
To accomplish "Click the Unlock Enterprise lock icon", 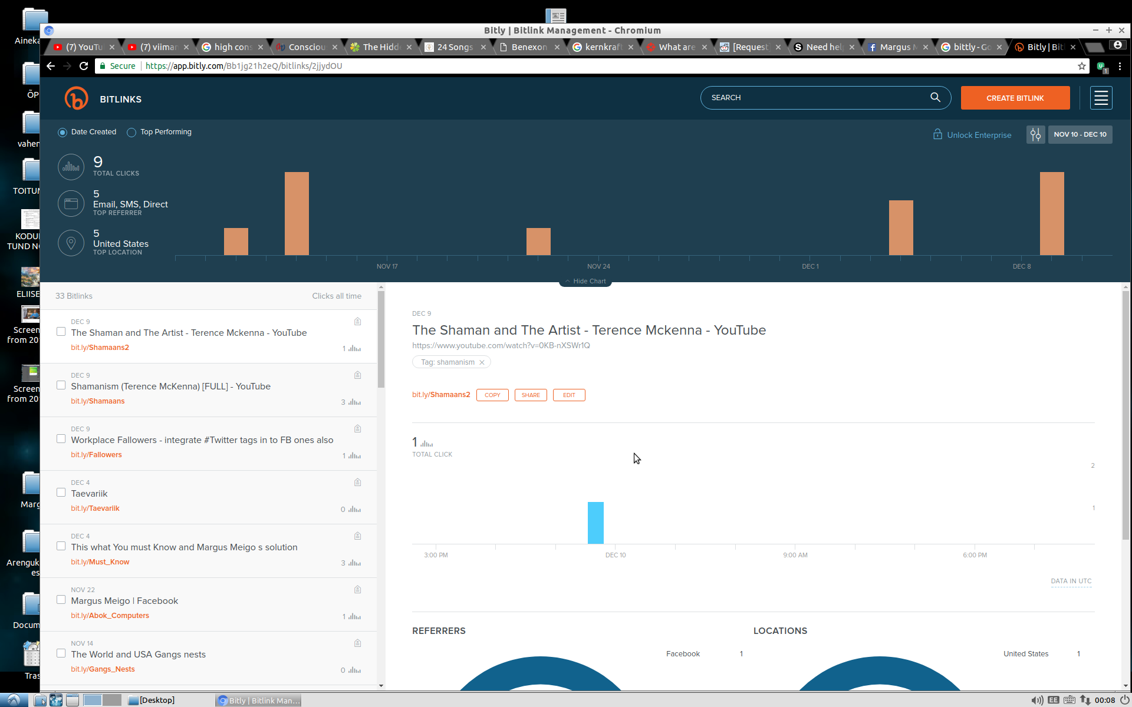I will 937,134.
